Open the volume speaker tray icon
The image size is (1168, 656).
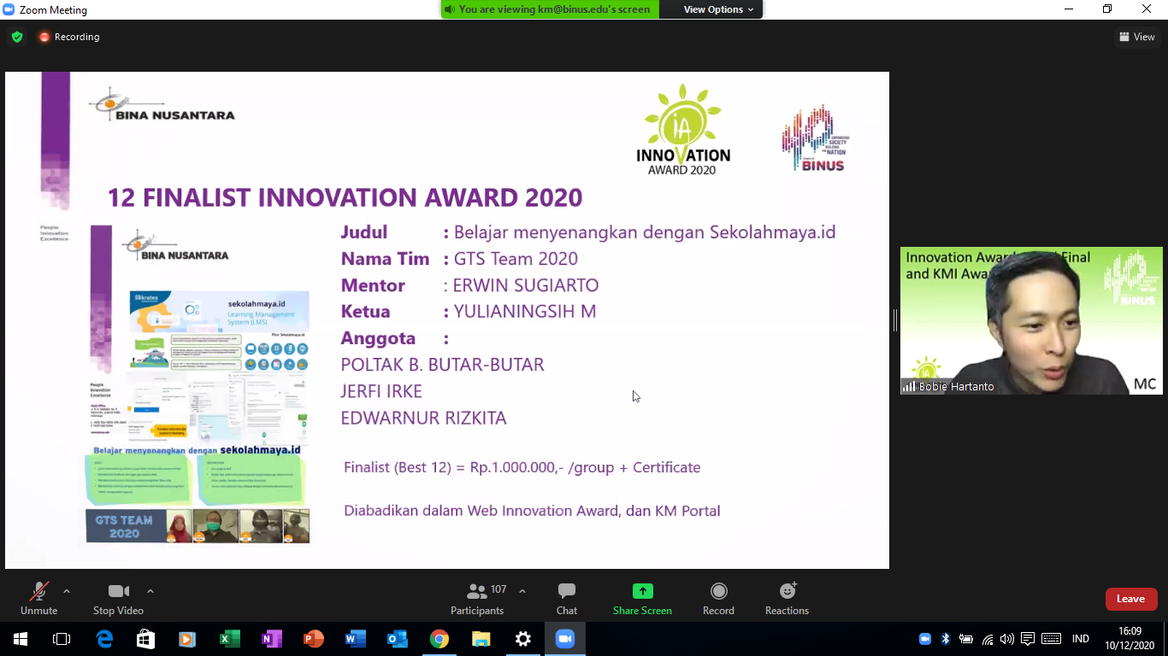click(1007, 639)
